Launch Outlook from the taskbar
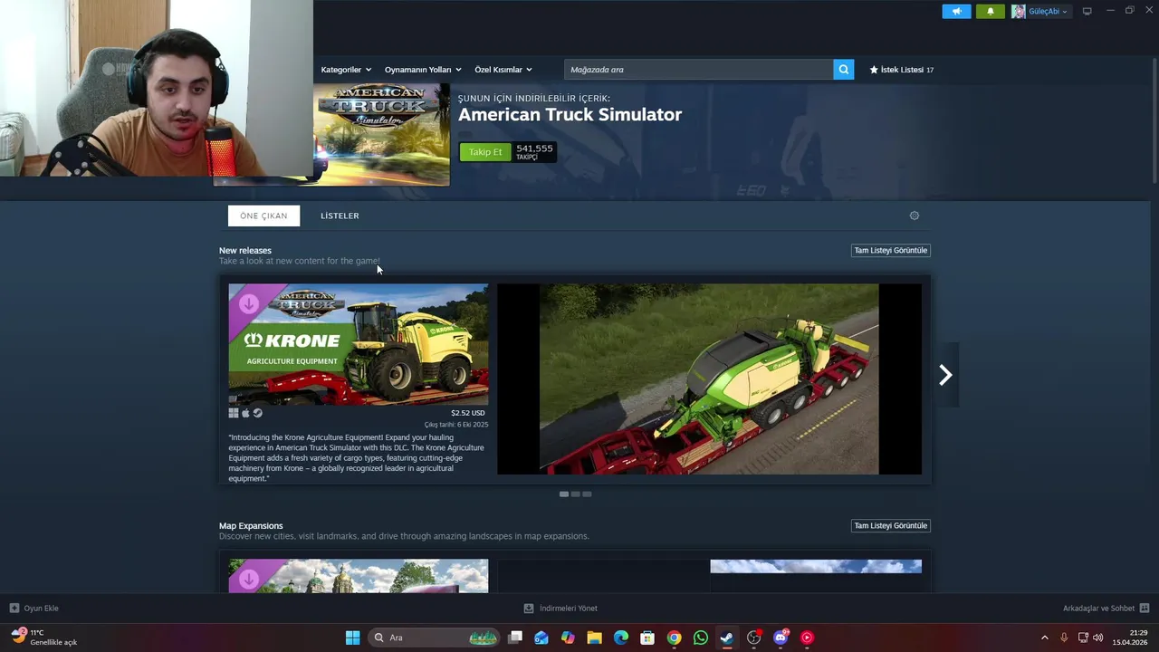 [x=541, y=638]
